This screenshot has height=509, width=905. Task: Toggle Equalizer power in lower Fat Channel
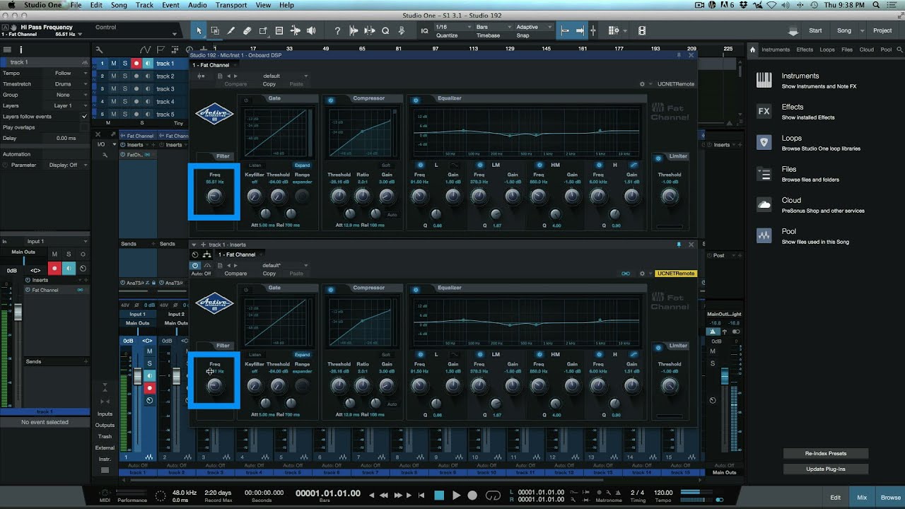[416, 289]
